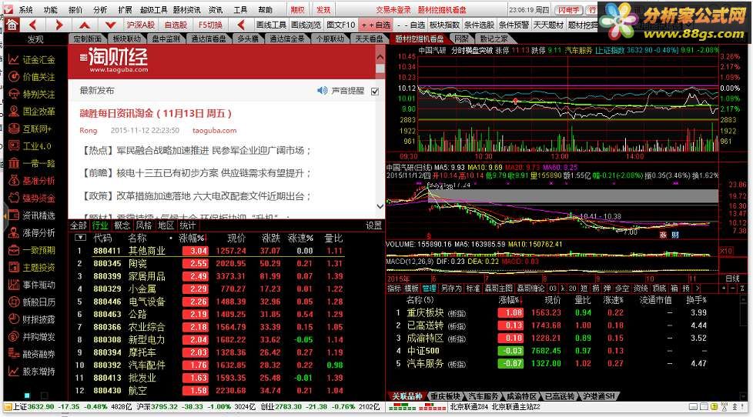Zoom in chart with the + button

[724, 289]
